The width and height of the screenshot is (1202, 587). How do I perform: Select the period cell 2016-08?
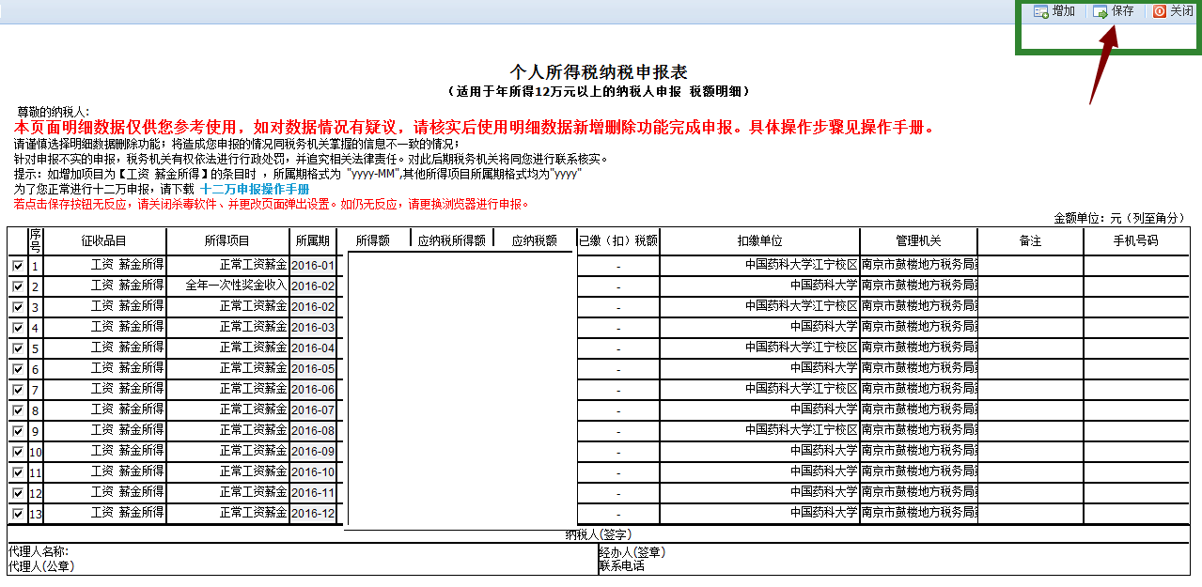(x=313, y=430)
